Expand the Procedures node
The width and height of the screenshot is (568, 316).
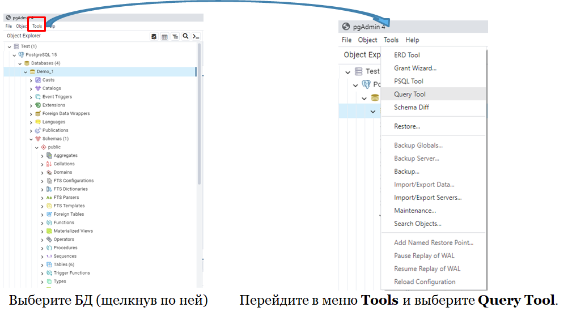coord(43,248)
